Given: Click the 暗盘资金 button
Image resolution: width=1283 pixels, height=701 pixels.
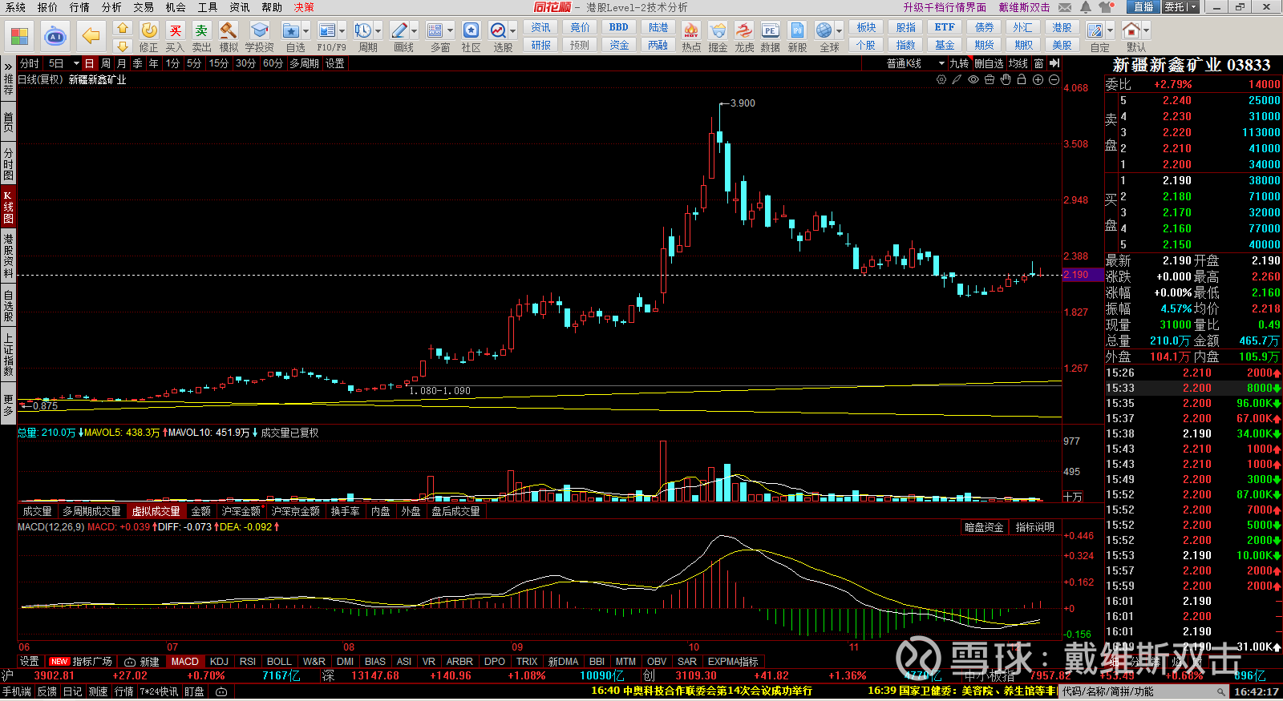Looking at the screenshot, I should [984, 527].
